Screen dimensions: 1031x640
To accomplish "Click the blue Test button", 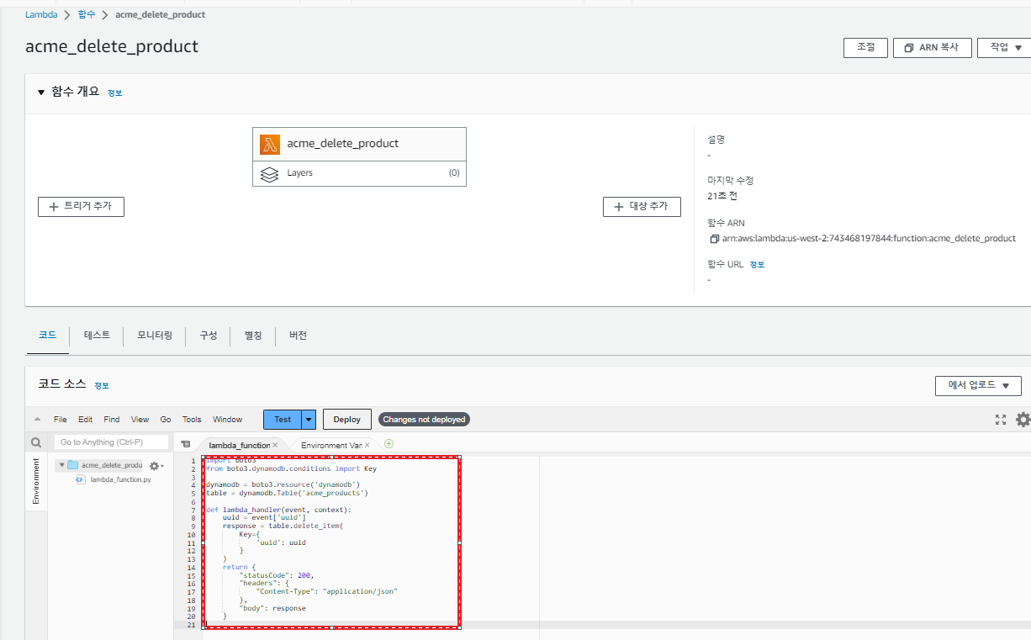I will pyautogui.click(x=283, y=419).
